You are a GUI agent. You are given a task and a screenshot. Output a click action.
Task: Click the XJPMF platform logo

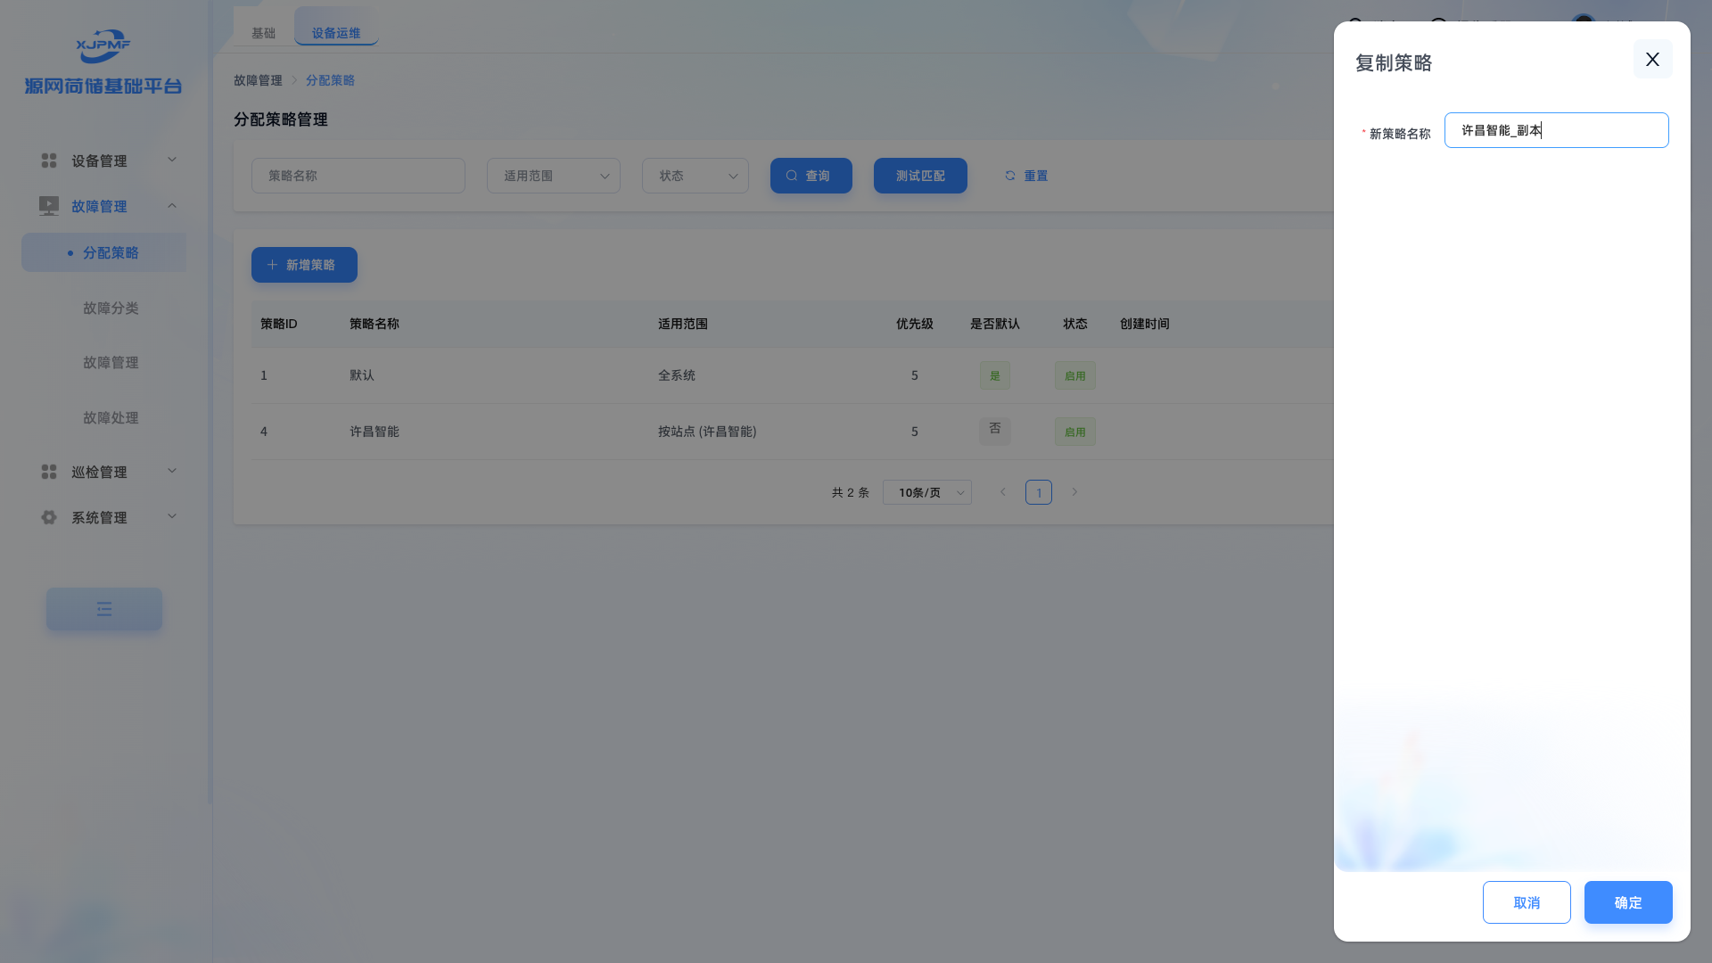tap(103, 46)
